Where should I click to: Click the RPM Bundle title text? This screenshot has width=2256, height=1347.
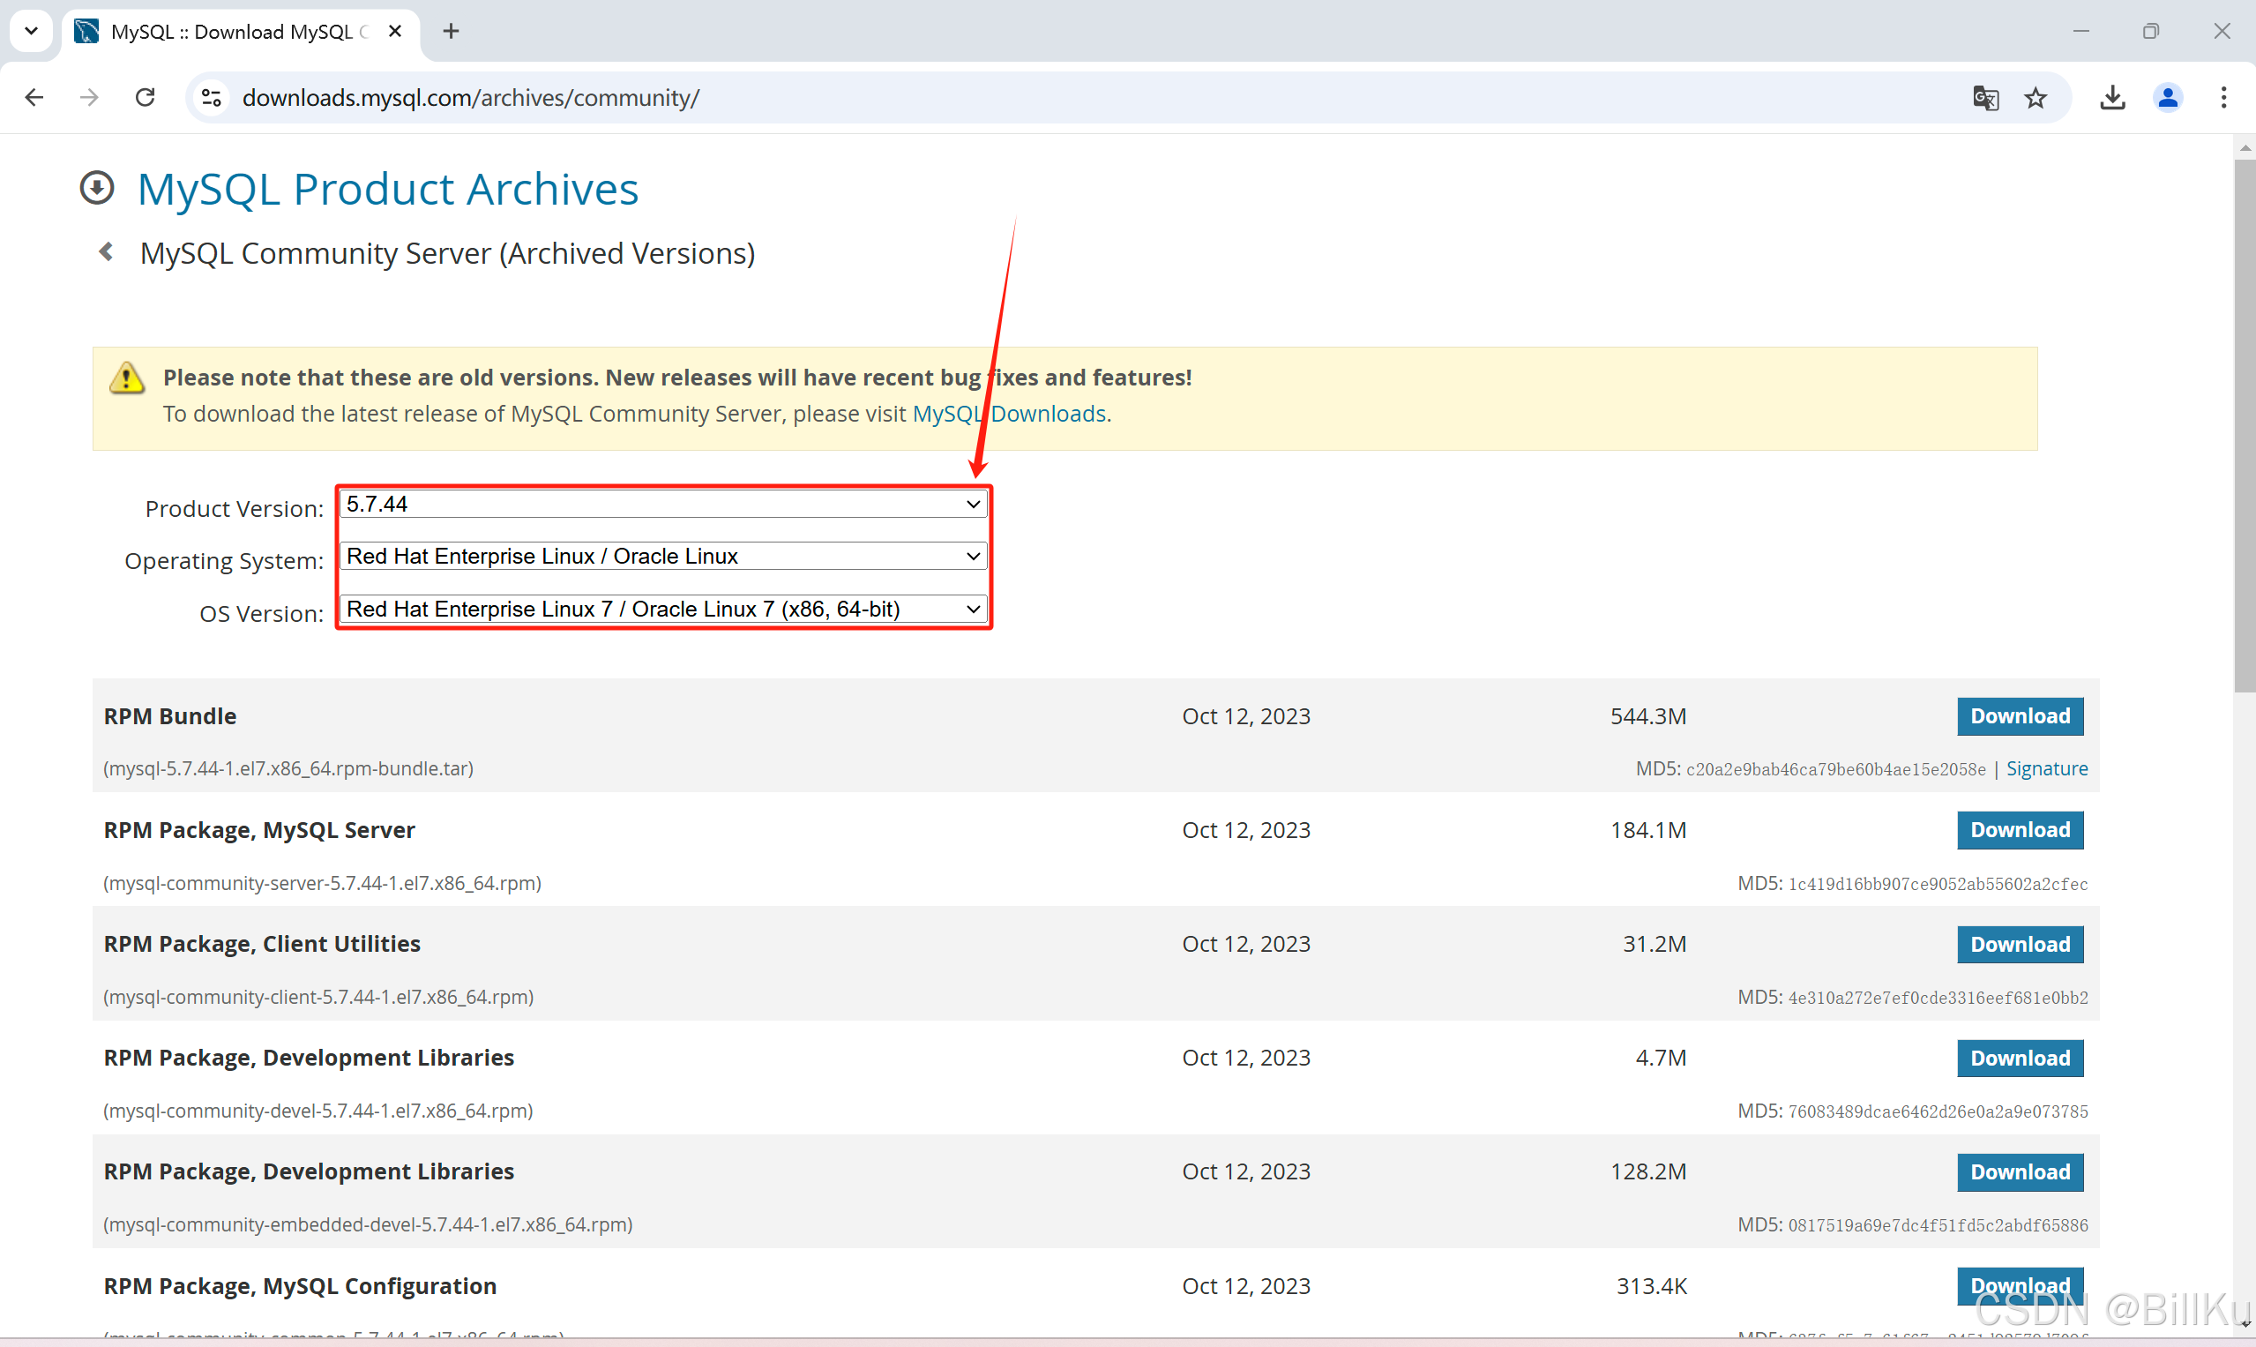[x=169, y=716]
